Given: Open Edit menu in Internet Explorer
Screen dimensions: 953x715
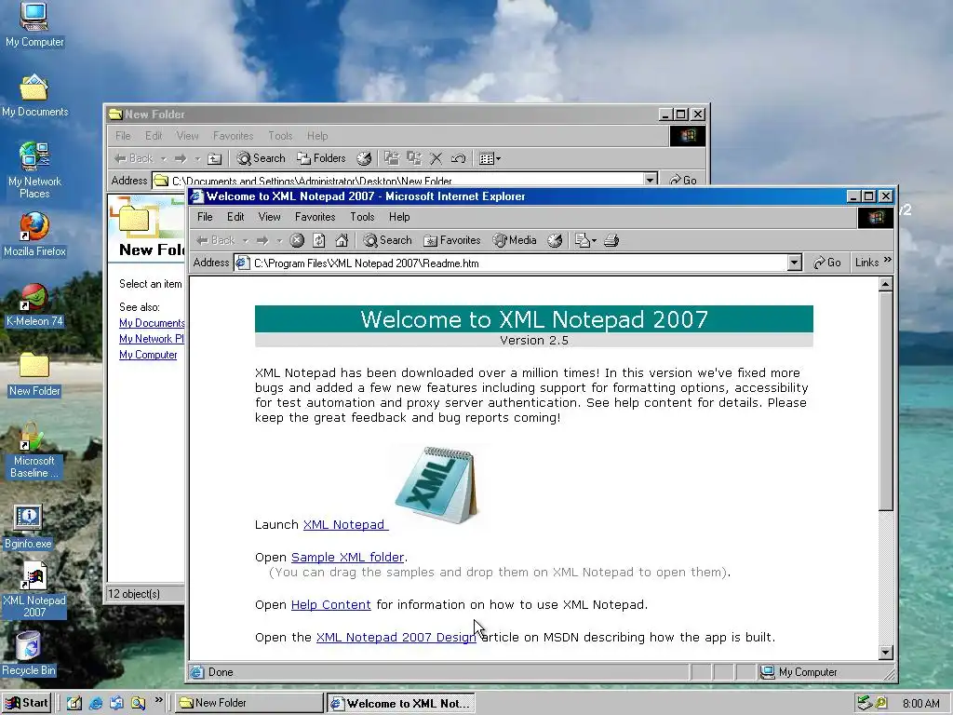Looking at the screenshot, I should [x=235, y=217].
